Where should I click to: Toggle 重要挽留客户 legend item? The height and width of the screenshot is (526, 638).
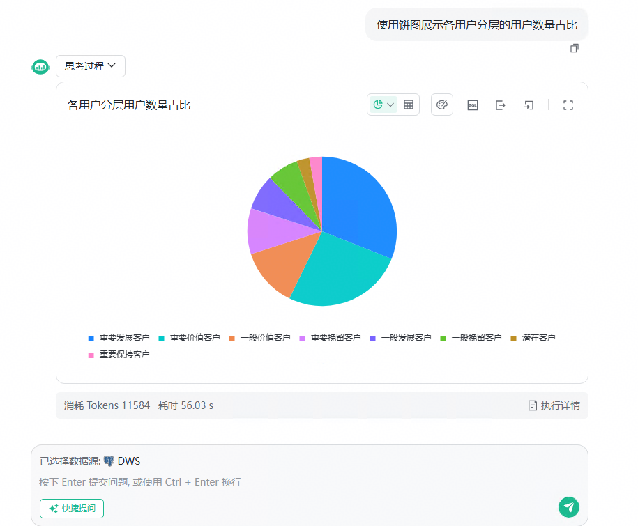pyautogui.click(x=330, y=338)
